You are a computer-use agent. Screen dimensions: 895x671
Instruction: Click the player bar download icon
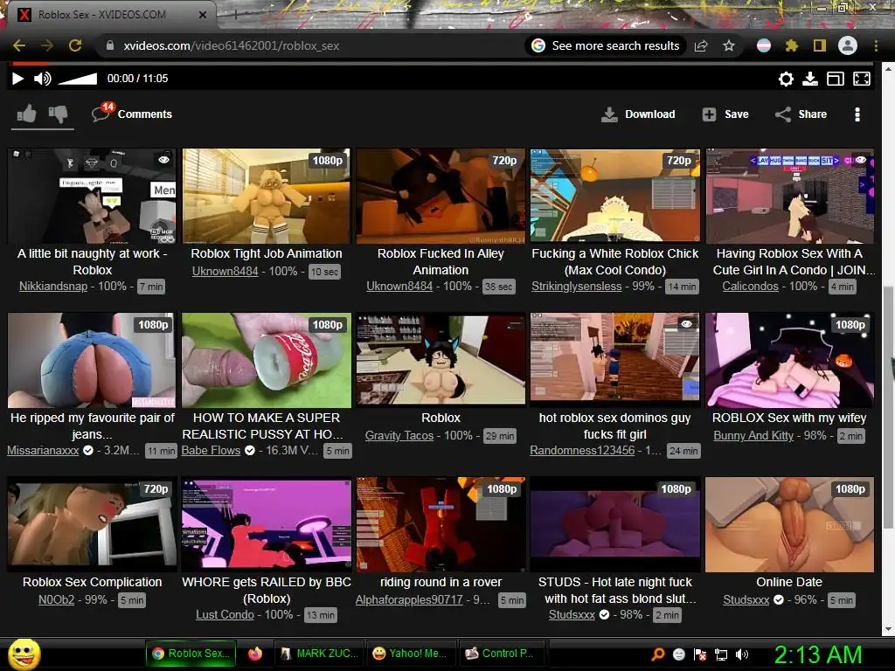click(x=810, y=79)
